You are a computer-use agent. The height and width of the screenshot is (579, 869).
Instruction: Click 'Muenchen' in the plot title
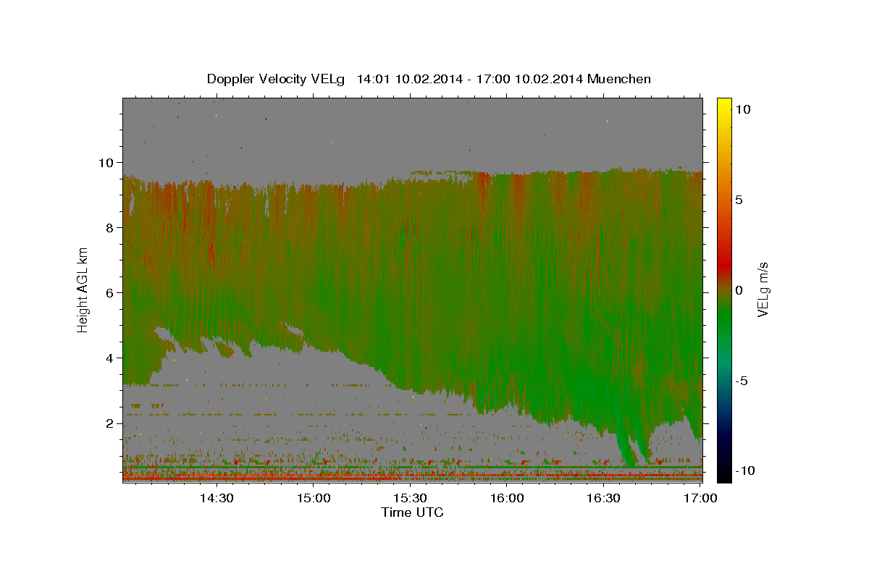(619, 79)
